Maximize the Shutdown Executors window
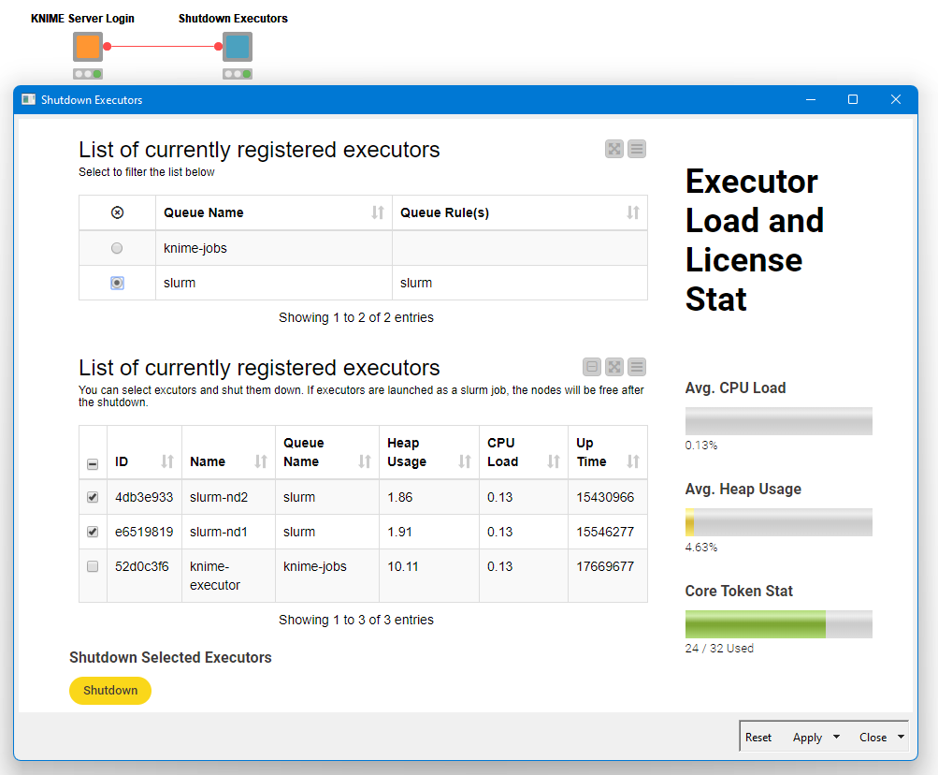 tap(853, 99)
